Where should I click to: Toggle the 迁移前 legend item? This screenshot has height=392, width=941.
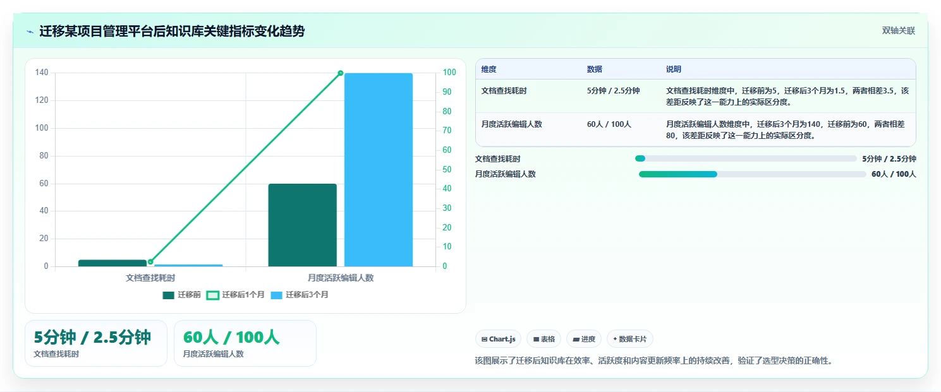[x=182, y=295]
